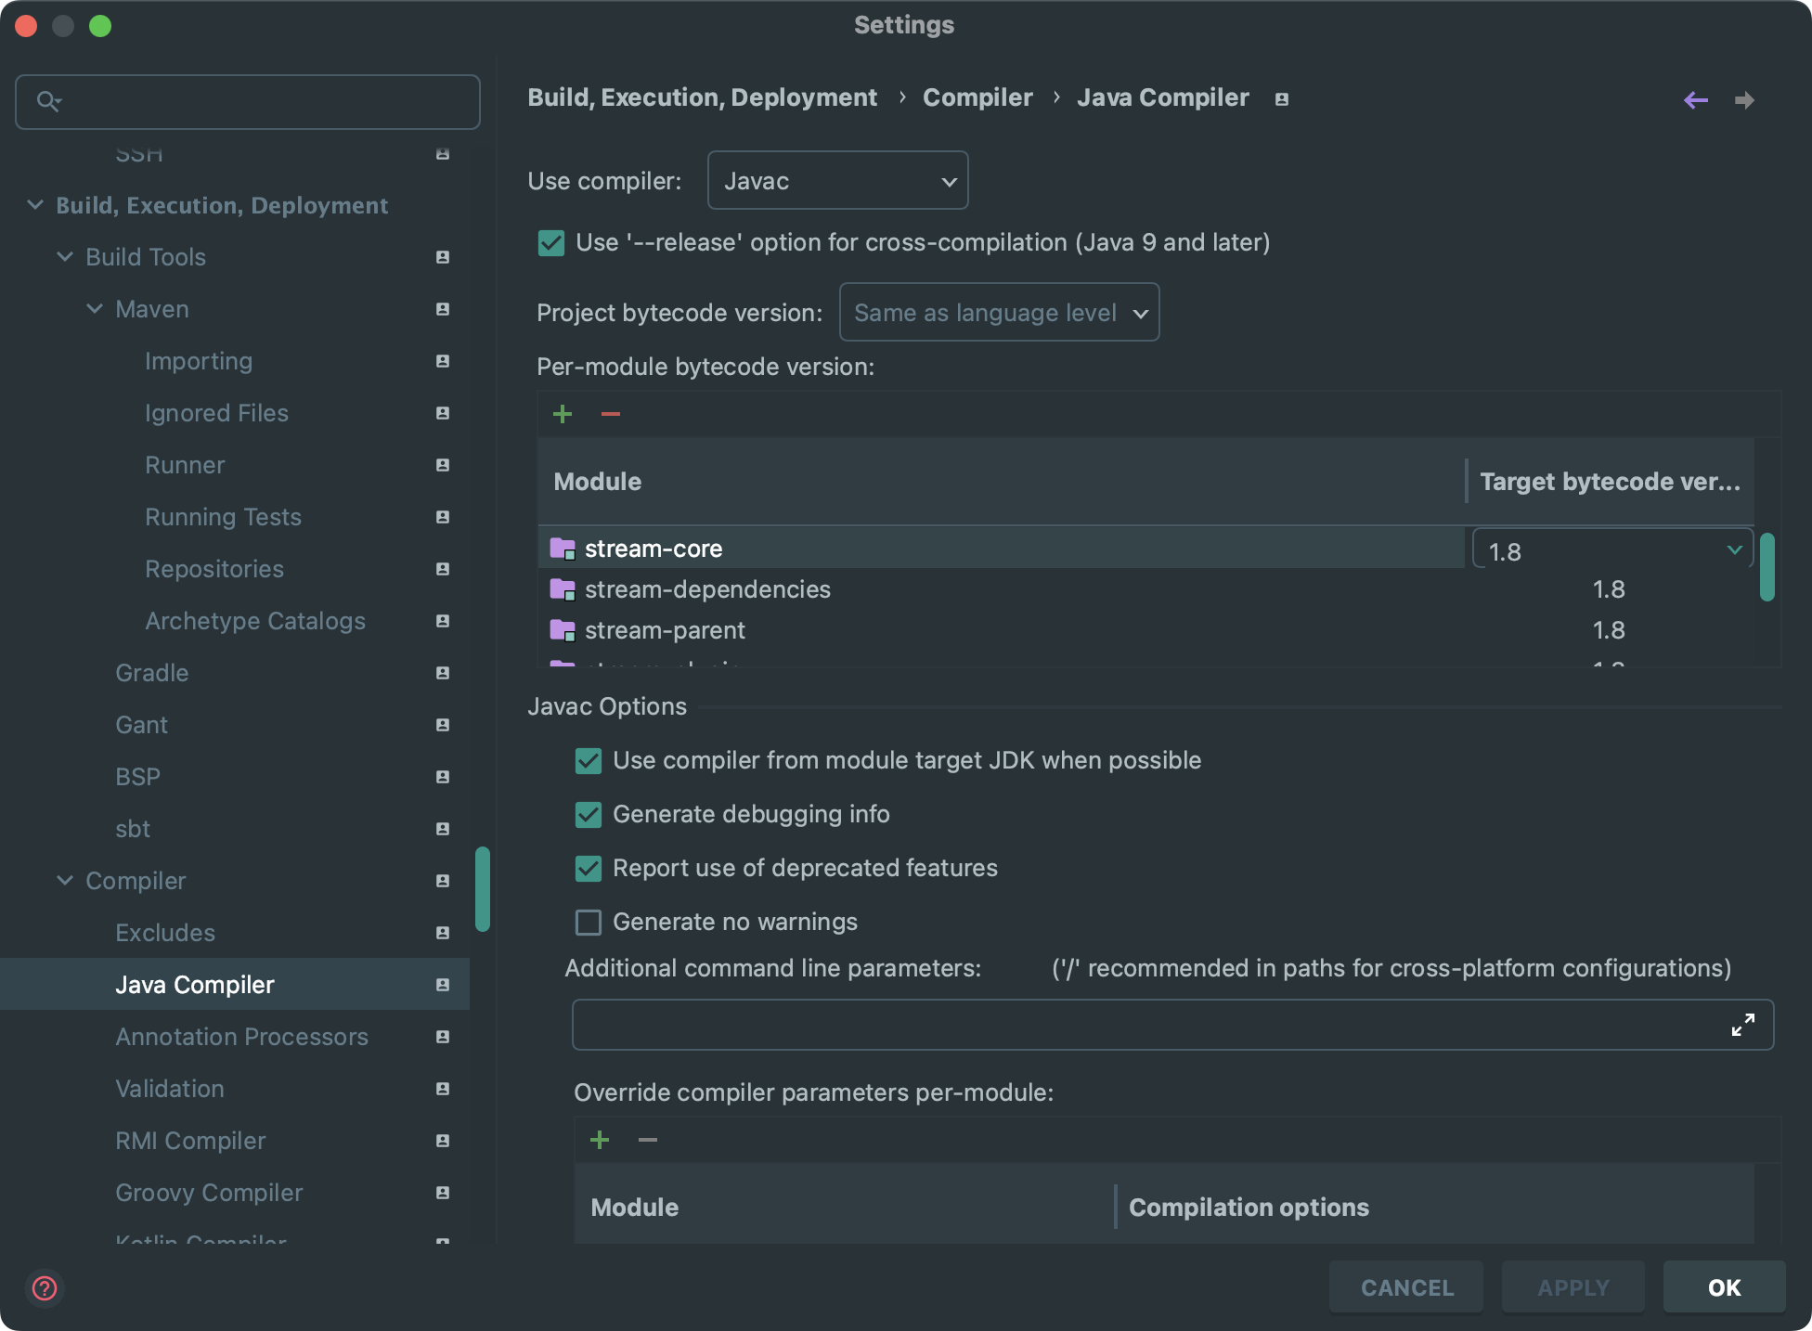Collapse the Maven tree node
This screenshot has width=1812, height=1331.
(95, 309)
